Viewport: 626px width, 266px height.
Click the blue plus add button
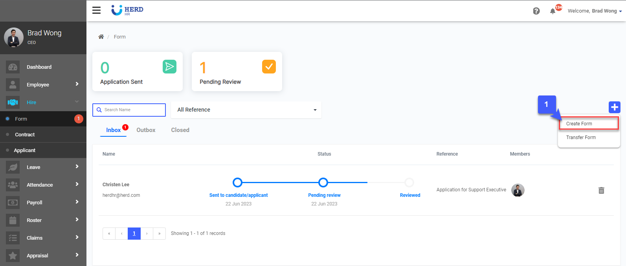(614, 107)
